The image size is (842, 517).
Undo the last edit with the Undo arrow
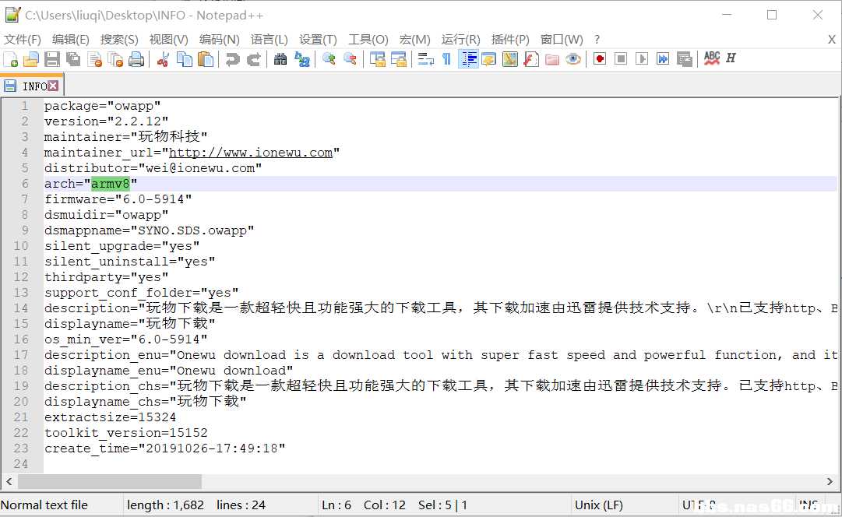[233, 59]
